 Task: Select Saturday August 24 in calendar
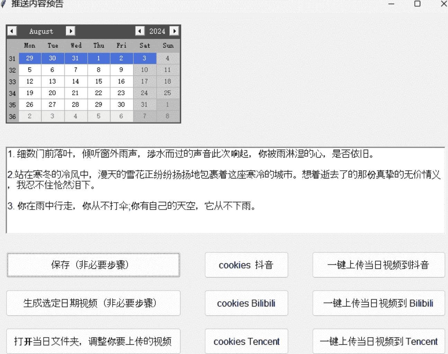(145, 93)
